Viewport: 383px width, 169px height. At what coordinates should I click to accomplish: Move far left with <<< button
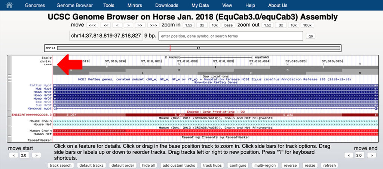click(x=92, y=25)
